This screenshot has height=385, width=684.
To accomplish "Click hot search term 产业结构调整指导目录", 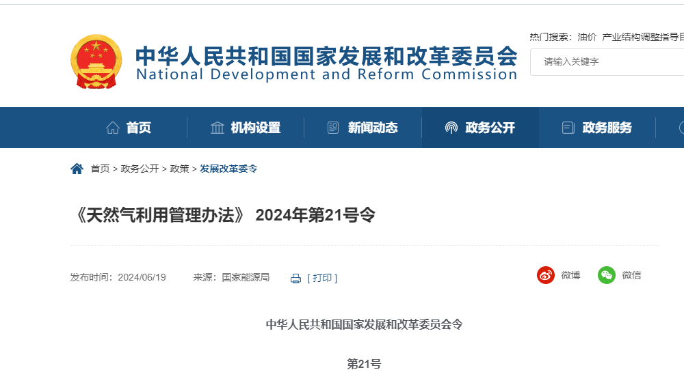I will pyautogui.click(x=642, y=37).
